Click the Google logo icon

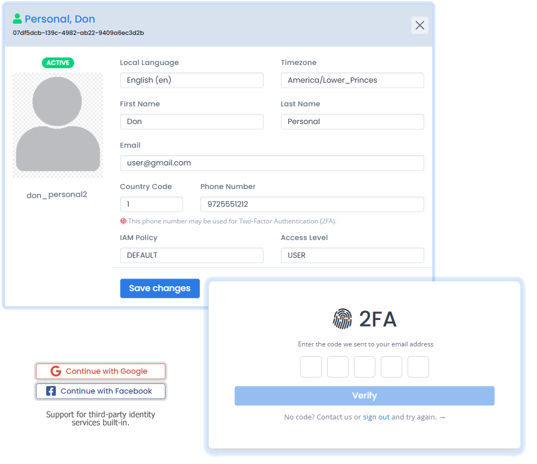point(56,371)
